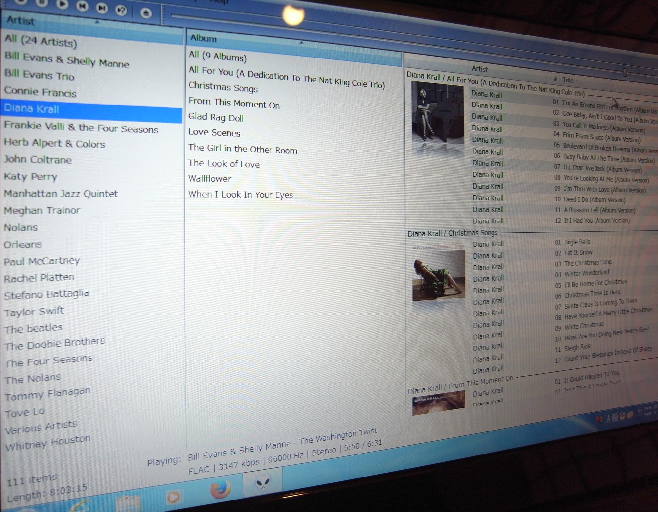
Task: Click the IME input mode A indicator
Action: (x=608, y=418)
